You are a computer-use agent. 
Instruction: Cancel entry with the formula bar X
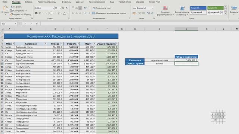pos(25,23)
